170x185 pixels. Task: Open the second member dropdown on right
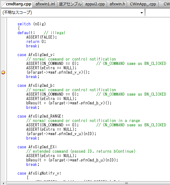click(x=158, y=13)
